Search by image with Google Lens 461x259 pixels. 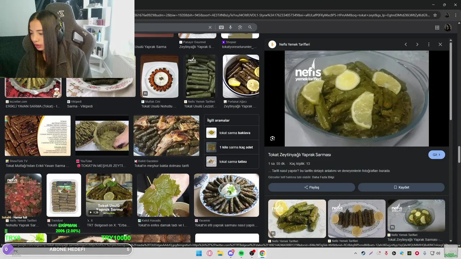(x=240, y=27)
